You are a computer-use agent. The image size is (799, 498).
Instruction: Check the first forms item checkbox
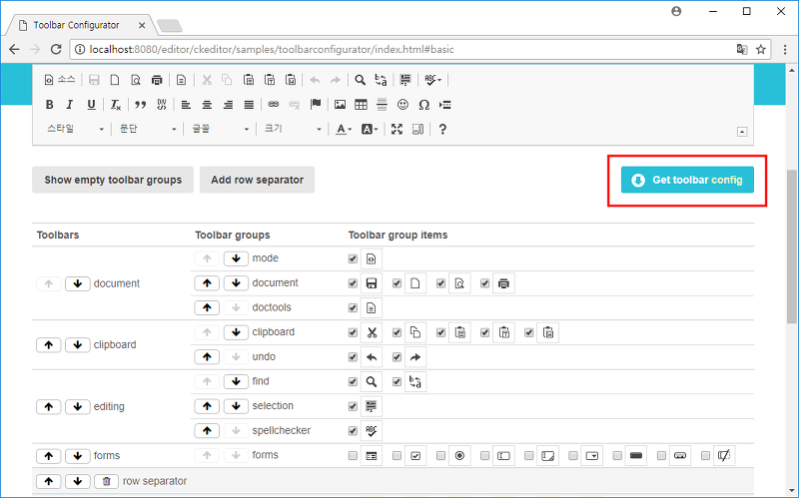[x=353, y=455]
